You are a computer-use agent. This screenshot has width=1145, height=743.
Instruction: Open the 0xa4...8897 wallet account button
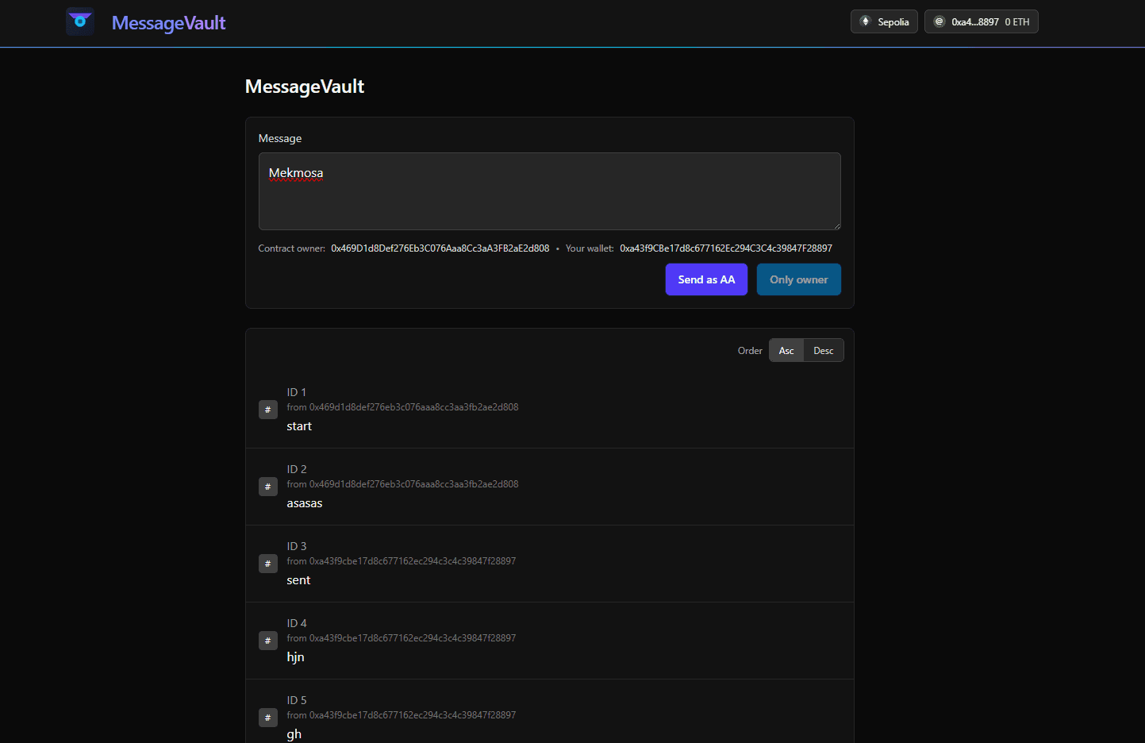[x=981, y=21]
